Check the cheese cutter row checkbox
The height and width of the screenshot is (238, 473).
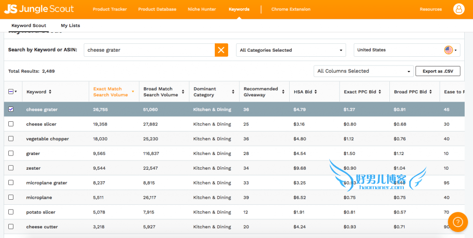tap(11, 226)
